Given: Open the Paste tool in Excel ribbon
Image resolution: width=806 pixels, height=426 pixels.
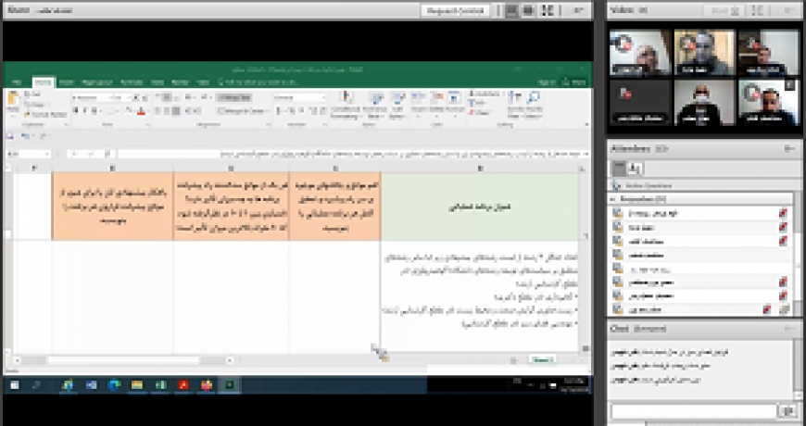Looking at the screenshot, I should pos(13,102).
